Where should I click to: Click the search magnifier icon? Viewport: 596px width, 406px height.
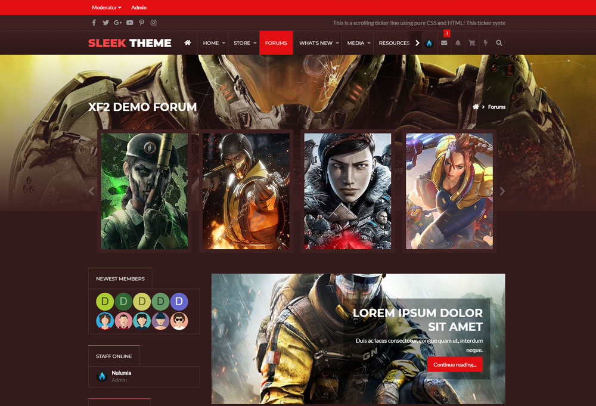pyautogui.click(x=499, y=43)
